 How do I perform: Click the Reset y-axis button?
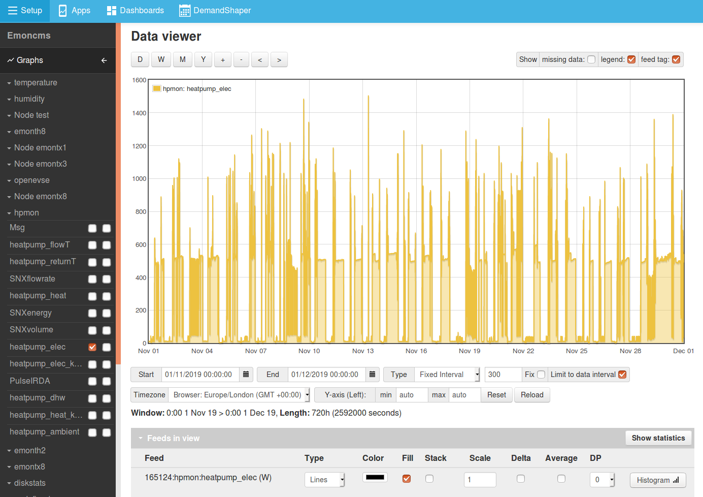[x=496, y=395]
